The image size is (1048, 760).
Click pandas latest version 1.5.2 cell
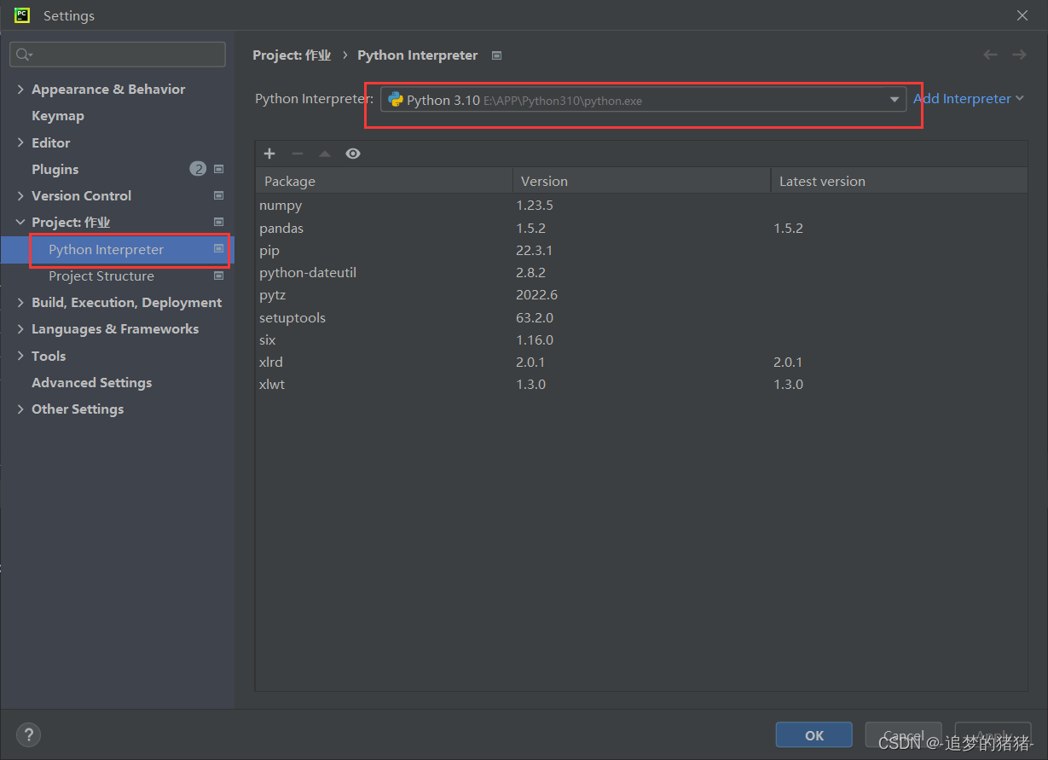click(788, 228)
